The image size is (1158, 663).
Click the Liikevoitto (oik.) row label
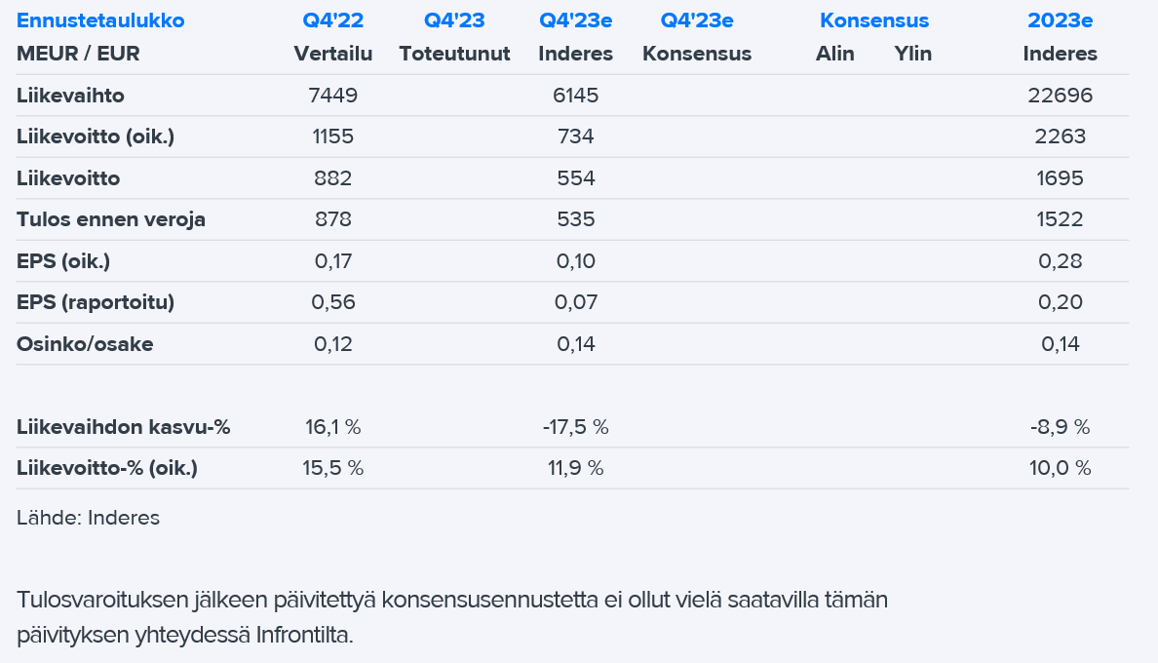coord(96,136)
